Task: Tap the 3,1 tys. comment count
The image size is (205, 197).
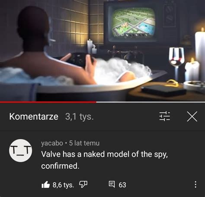Action: coord(80,117)
